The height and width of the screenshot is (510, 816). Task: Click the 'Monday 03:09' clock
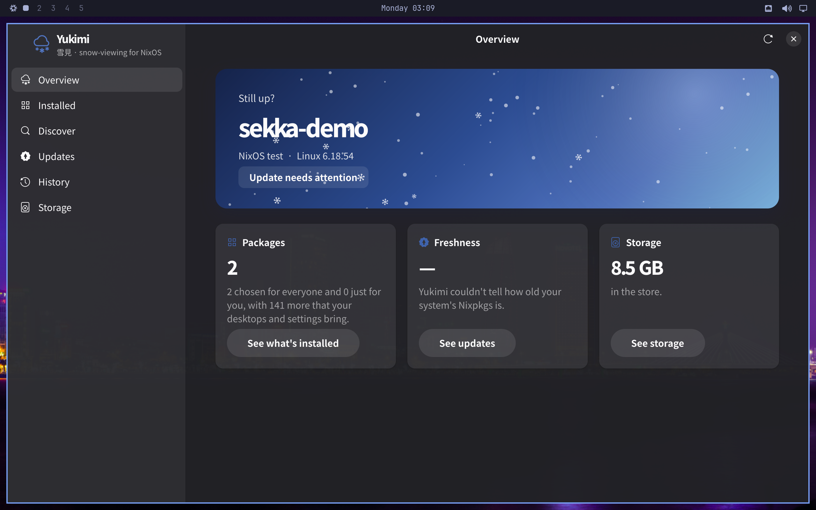point(408,8)
